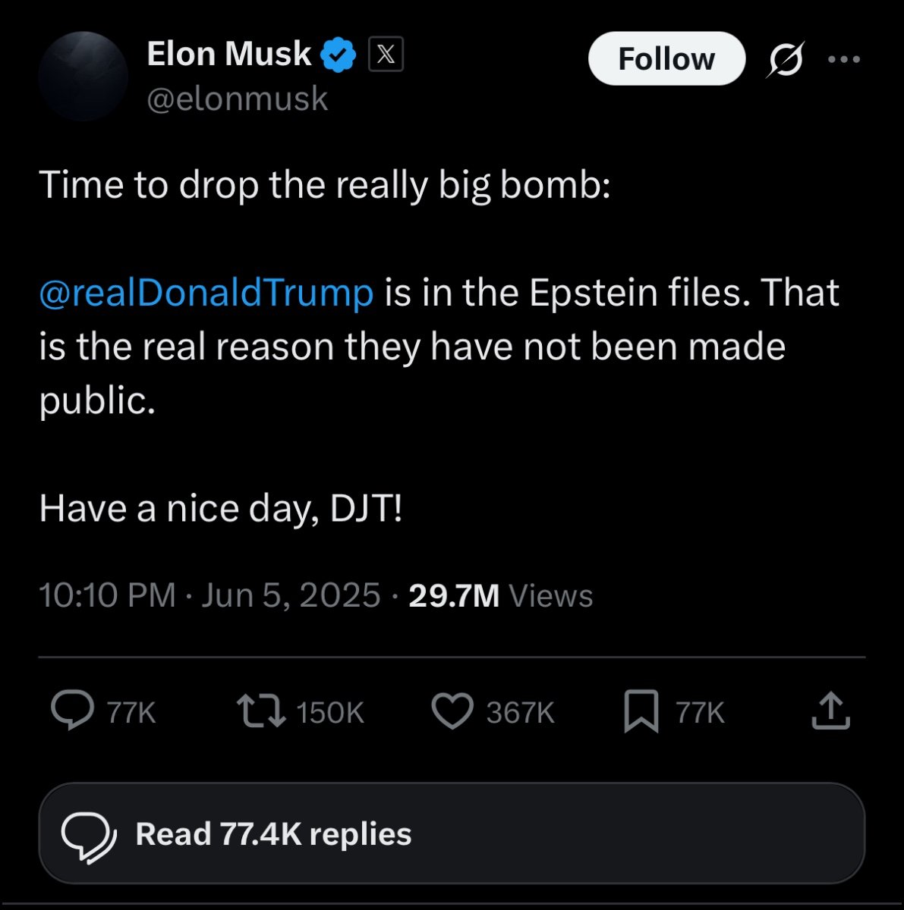Click the reply speech bubble icon
Image resolution: width=904 pixels, height=910 pixels.
pos(73,711)
